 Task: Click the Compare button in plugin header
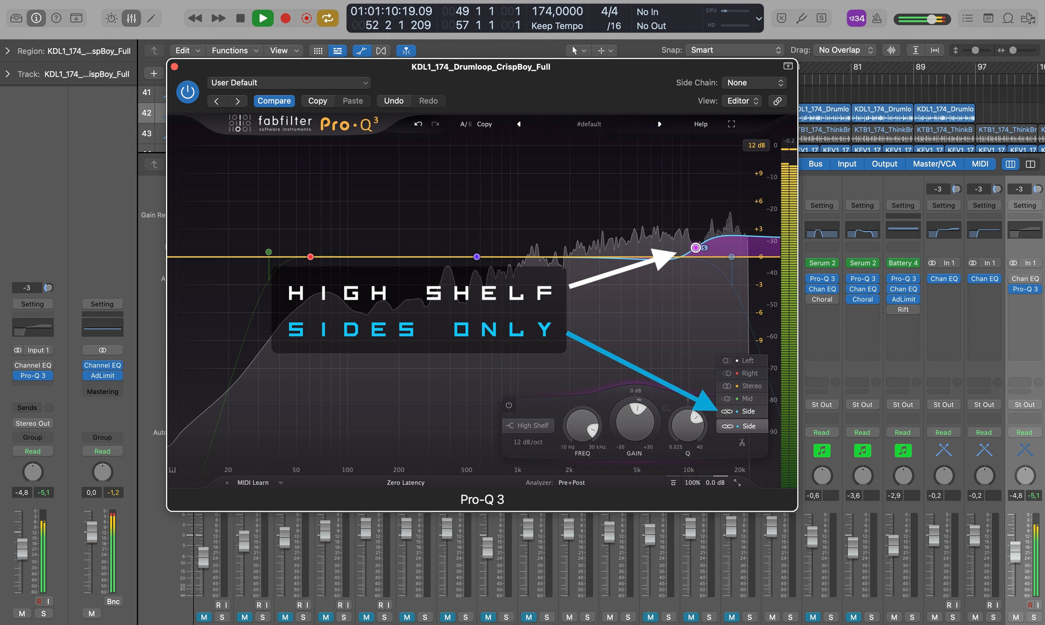(x=274, y=101)
